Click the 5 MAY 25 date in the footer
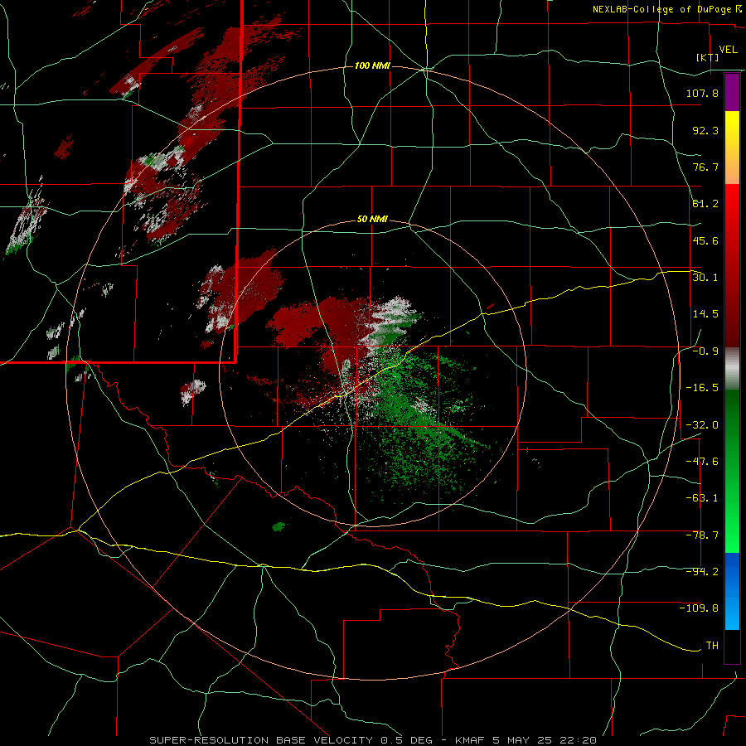Viewport: 746px width, 746px height. (x=522, y=740)
